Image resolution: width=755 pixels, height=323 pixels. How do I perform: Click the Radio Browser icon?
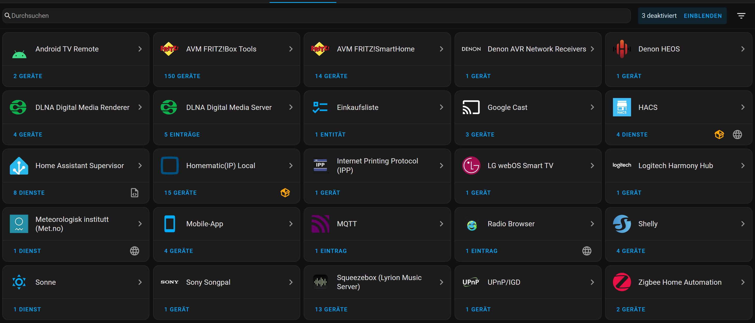472,225
